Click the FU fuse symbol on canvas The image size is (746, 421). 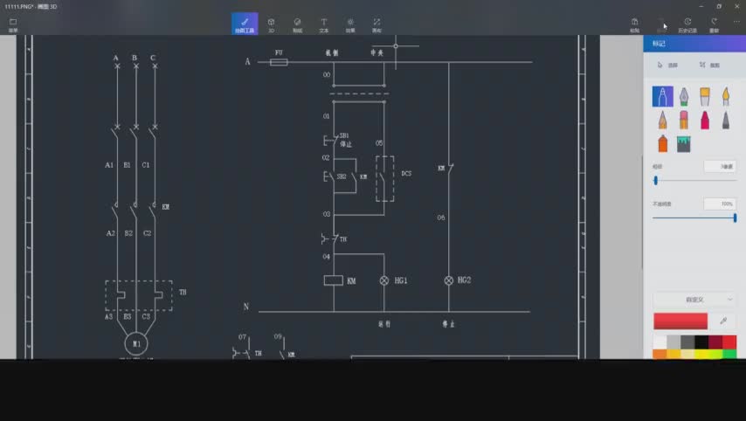(x=279, y=62)
